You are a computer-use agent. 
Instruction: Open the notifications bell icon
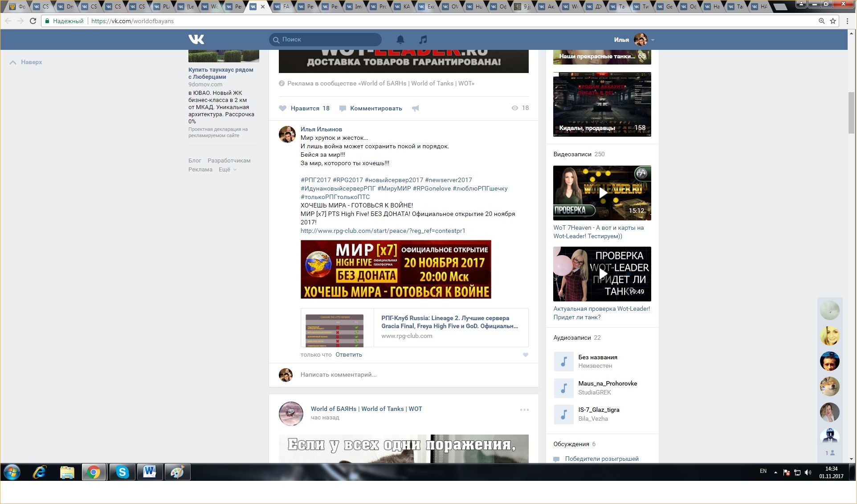coord(400,40)
